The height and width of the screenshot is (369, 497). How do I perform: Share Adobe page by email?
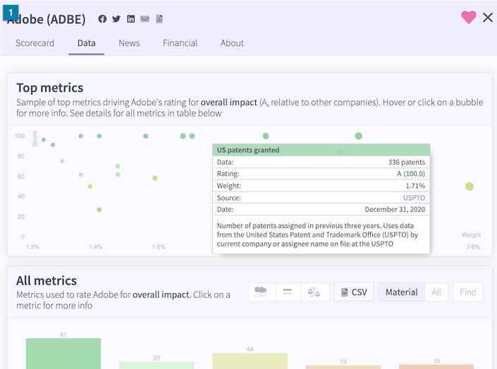click(145, 19)
